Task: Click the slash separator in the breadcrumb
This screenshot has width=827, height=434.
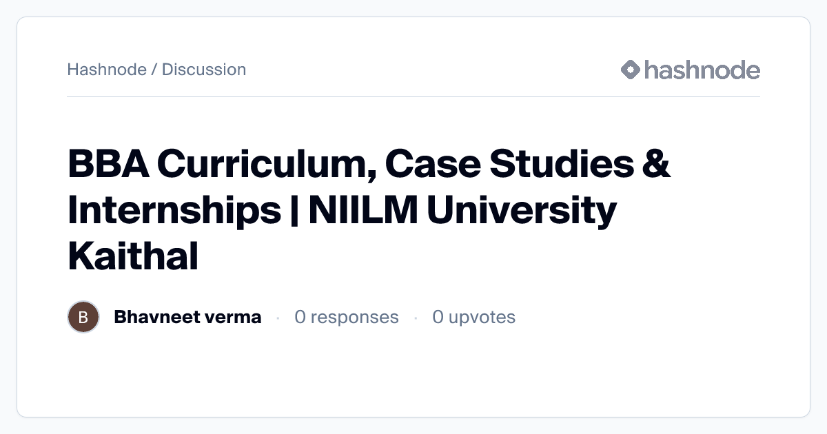Action: pos(154,70)
